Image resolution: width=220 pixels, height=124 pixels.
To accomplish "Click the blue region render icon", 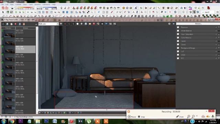I will pos(106,24).
